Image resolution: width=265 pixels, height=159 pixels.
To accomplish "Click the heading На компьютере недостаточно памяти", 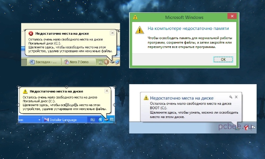I will 188,29.
